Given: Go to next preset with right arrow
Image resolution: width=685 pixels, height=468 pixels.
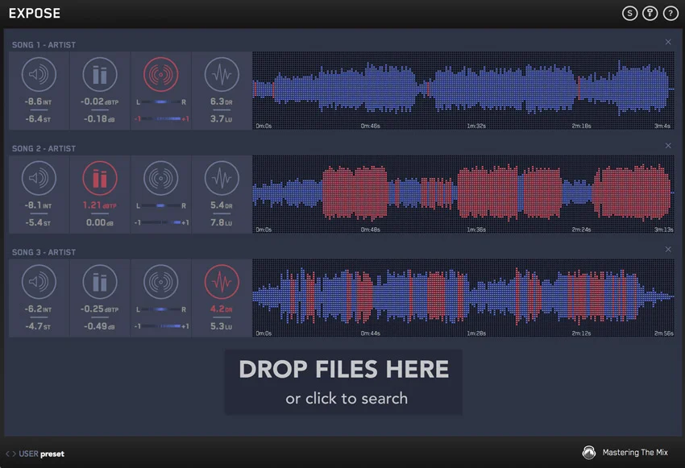Looking at the screenshot, I should pos(14,454).
